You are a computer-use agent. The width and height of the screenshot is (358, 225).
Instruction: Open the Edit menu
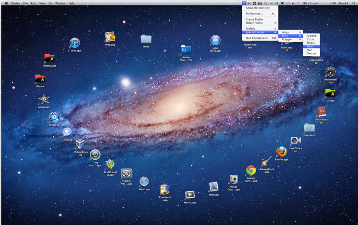(34, 3)
